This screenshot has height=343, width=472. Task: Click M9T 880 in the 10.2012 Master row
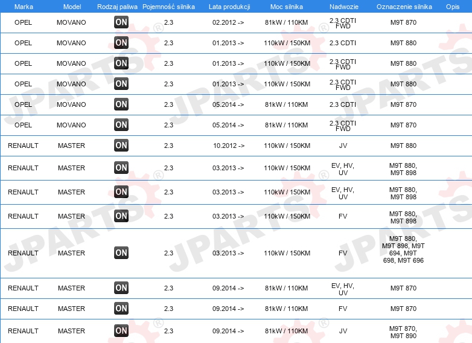click(x=403, y=146)
